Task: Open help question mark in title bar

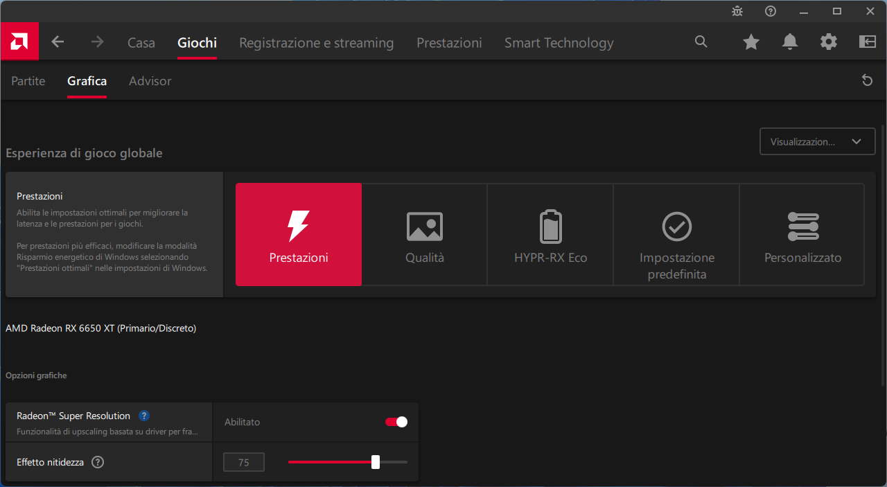Action: pyautogui.click(x=771, y=11)
